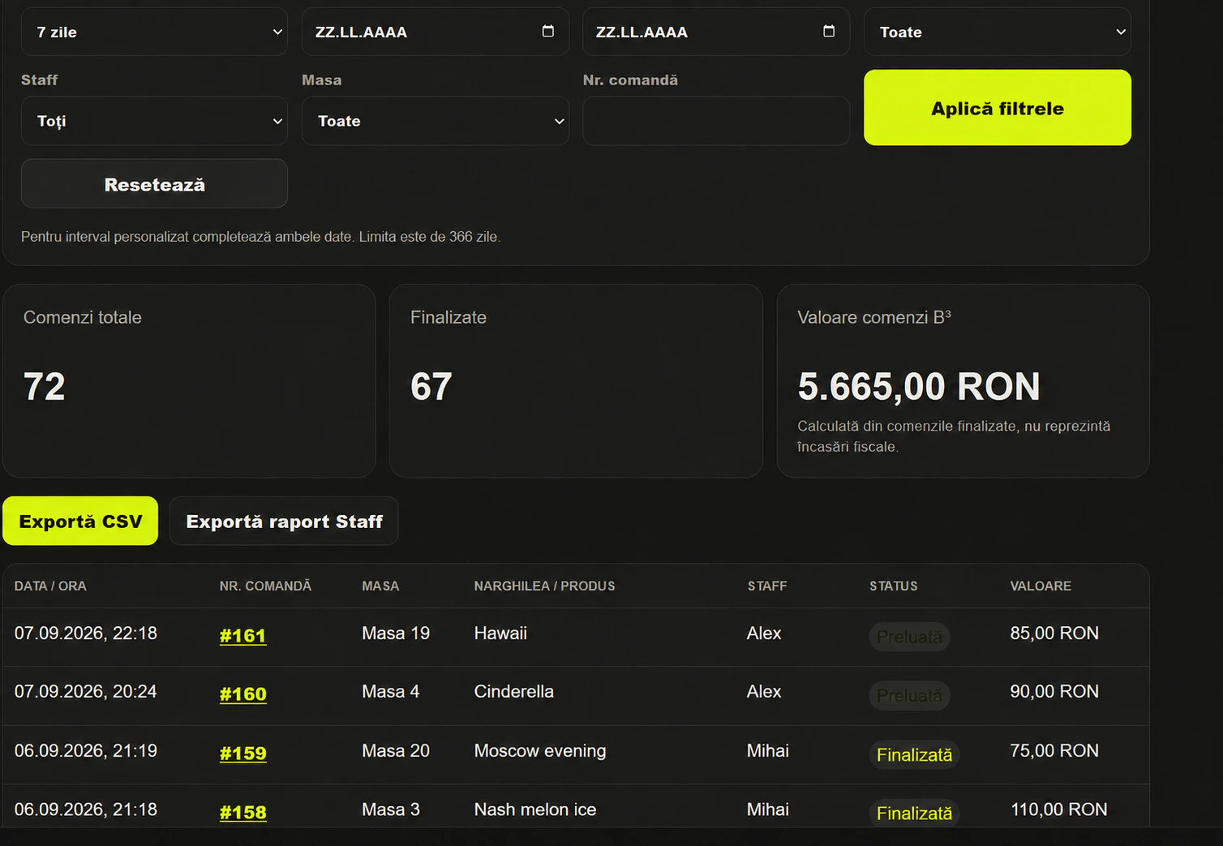Click the 'Nash melon ice' product cell
1223x846 pixels.
535,809
